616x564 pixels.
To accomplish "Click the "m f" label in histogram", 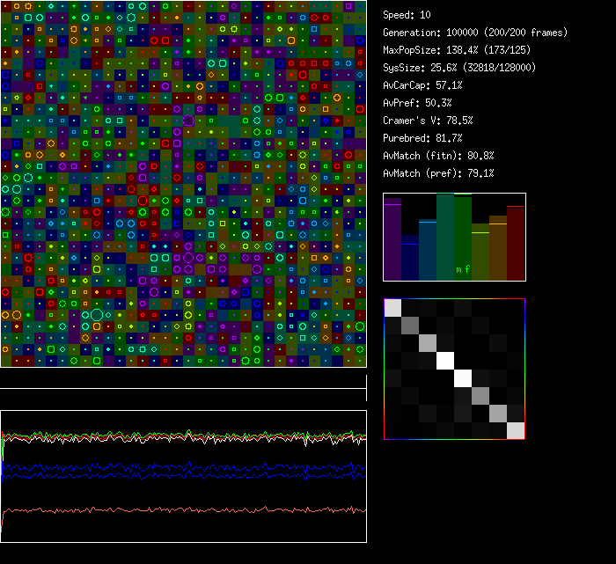I will click(x=462, y=269).
